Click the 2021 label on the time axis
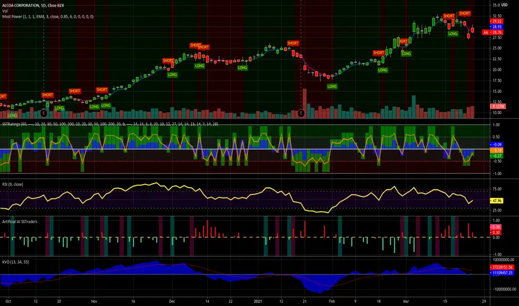 coord(258,302)
